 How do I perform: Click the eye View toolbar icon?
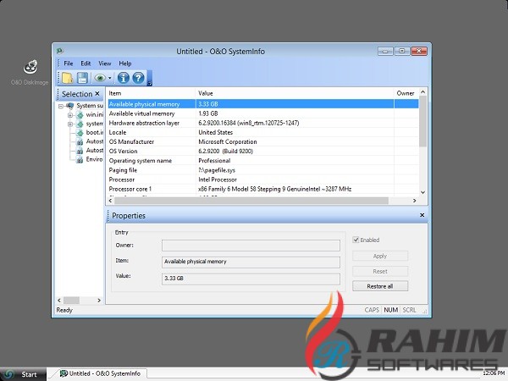point(100,78)
